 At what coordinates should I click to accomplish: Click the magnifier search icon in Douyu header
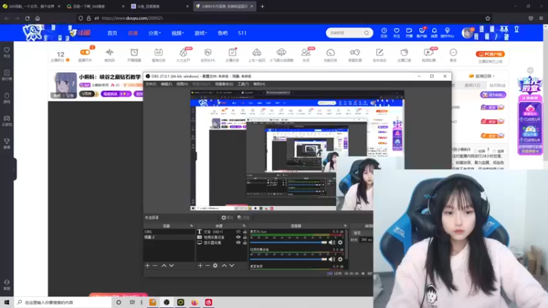[x=366, y=33]
